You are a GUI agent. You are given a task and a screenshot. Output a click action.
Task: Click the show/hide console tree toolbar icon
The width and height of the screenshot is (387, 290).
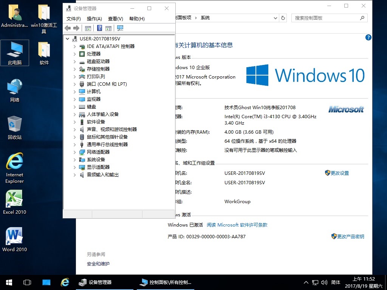88,28
